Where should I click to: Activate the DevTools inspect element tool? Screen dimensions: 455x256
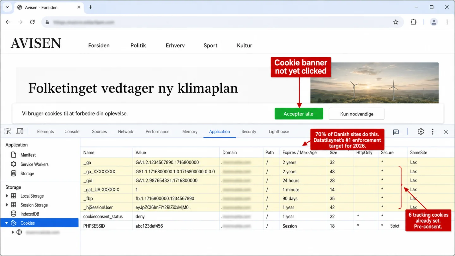click(8, 131)
